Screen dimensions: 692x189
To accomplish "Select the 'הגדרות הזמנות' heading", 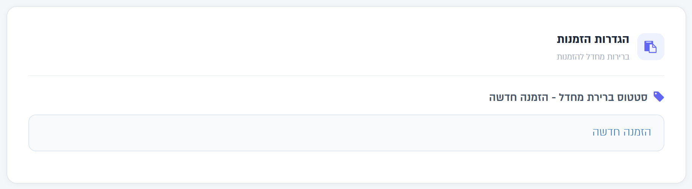I will coord(593,39).
